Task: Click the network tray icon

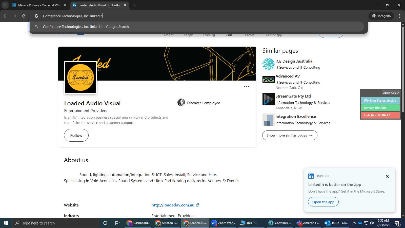Action: (366, 223)
